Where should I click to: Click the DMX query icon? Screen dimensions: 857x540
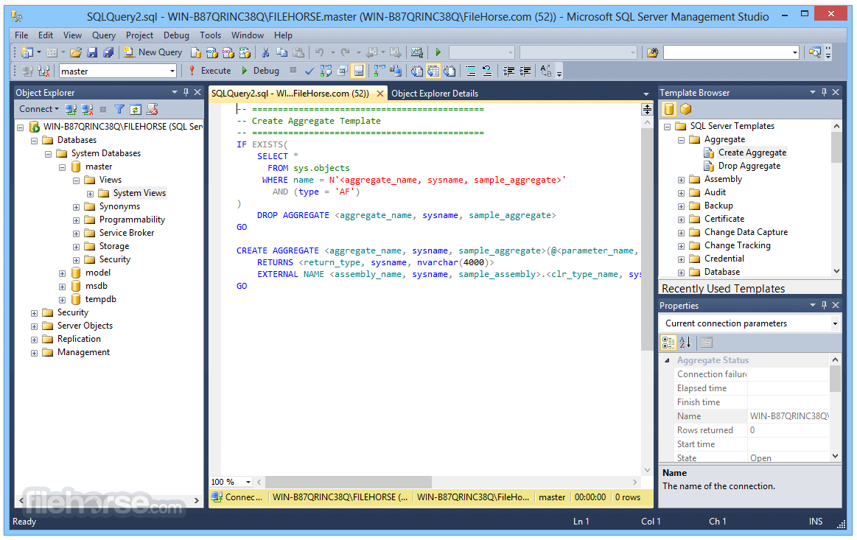point(228,52)
